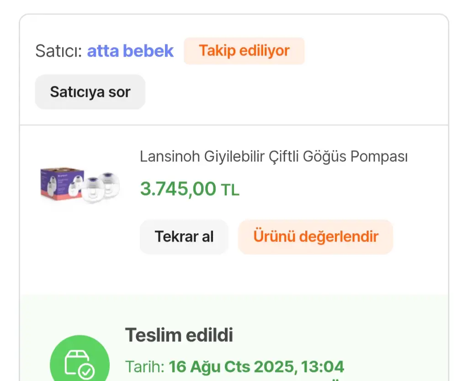The width and height of the screenshot is (468, 381).
Task: Click the Lansinoh Giyilebilir Çiftli Göğüs Pompası title
Action: tap(273, 157)
